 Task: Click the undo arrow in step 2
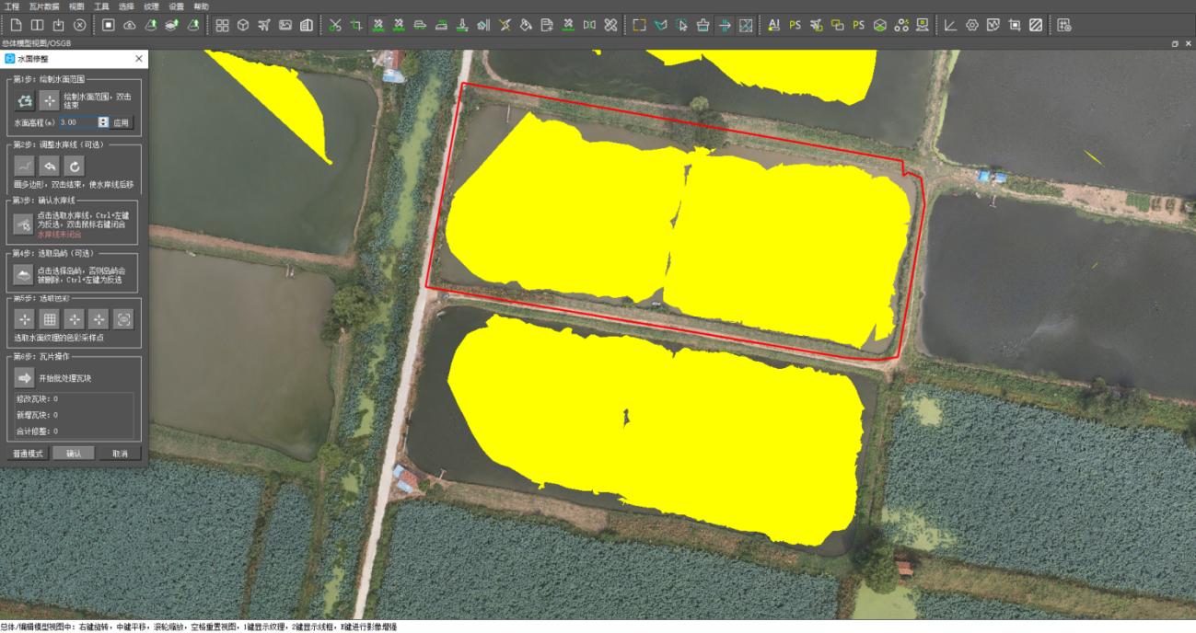[x=50, y=166]
